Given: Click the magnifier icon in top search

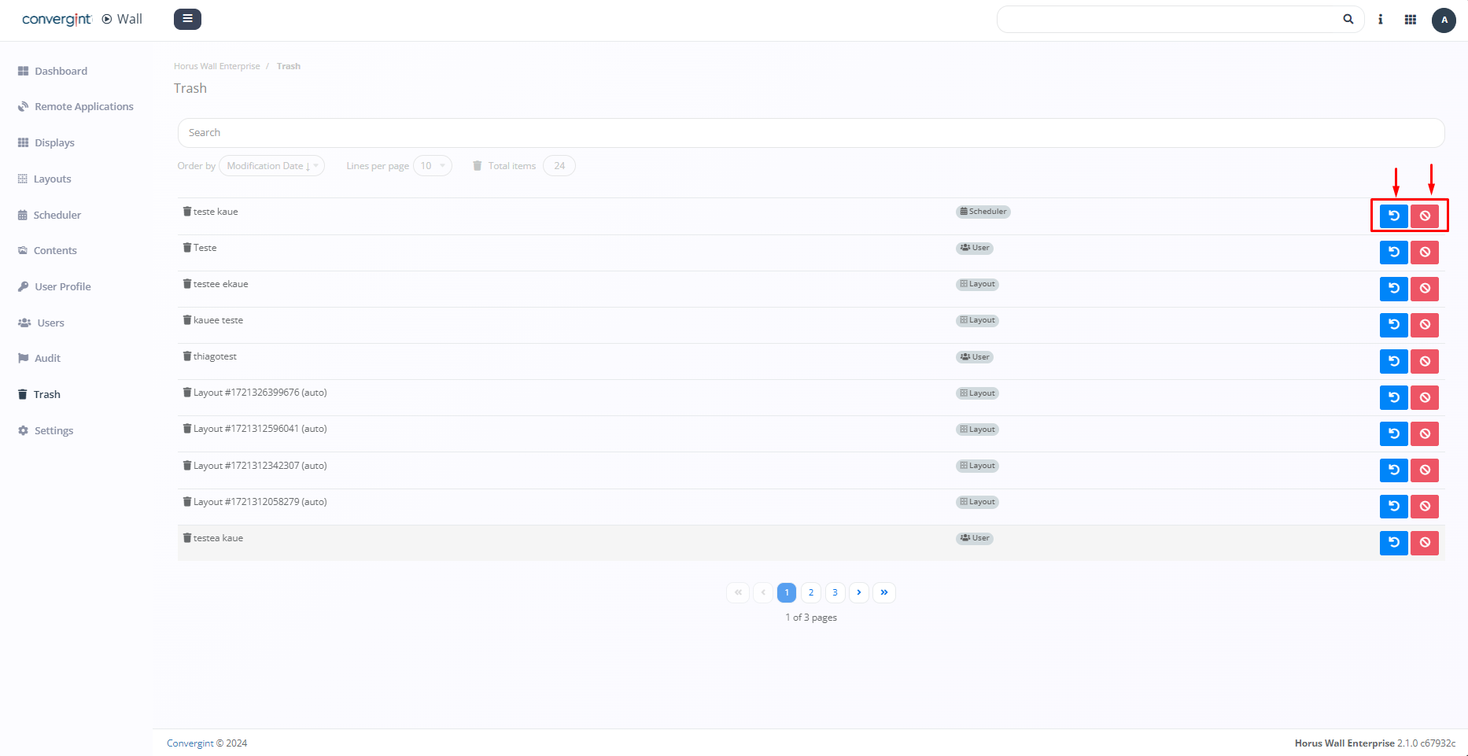Looking at the screenshot, I should 1348,20.
